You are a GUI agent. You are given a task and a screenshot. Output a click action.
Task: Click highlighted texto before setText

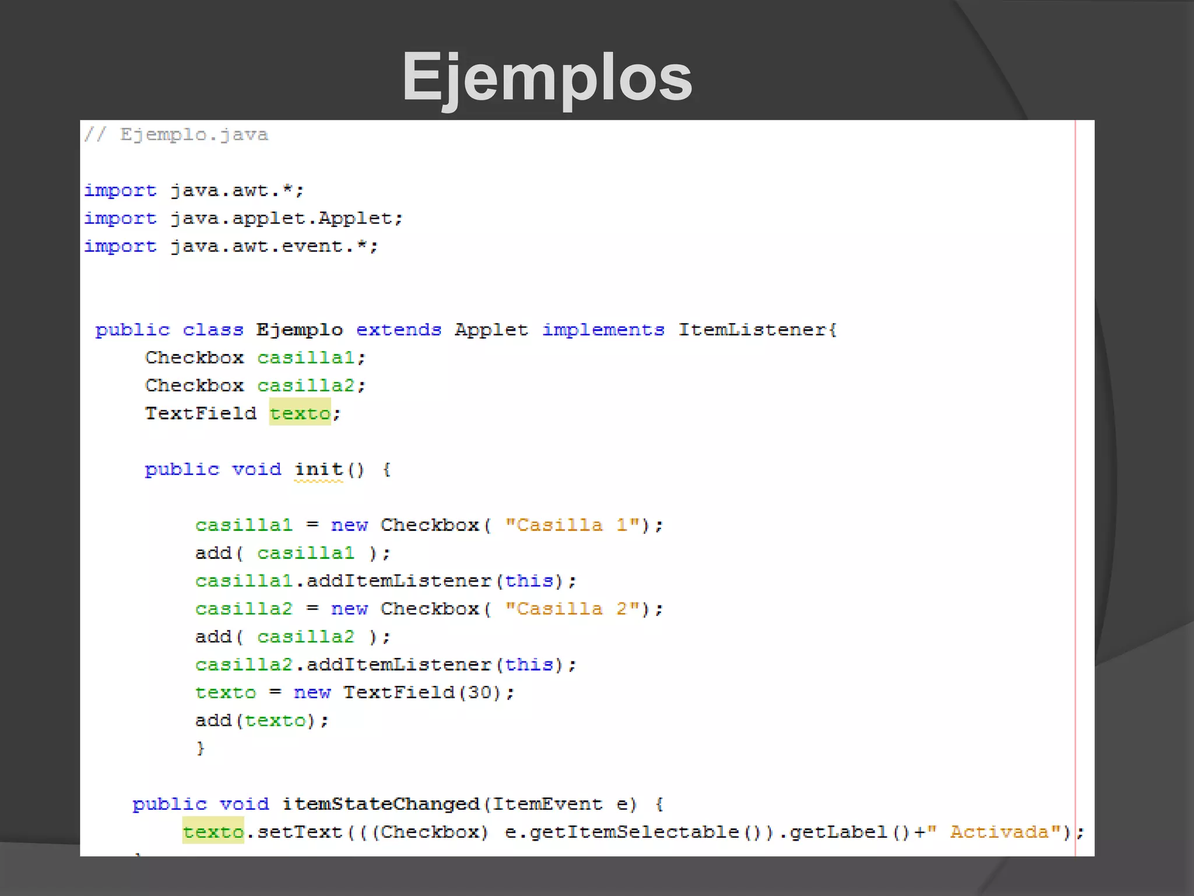(213, 832)
